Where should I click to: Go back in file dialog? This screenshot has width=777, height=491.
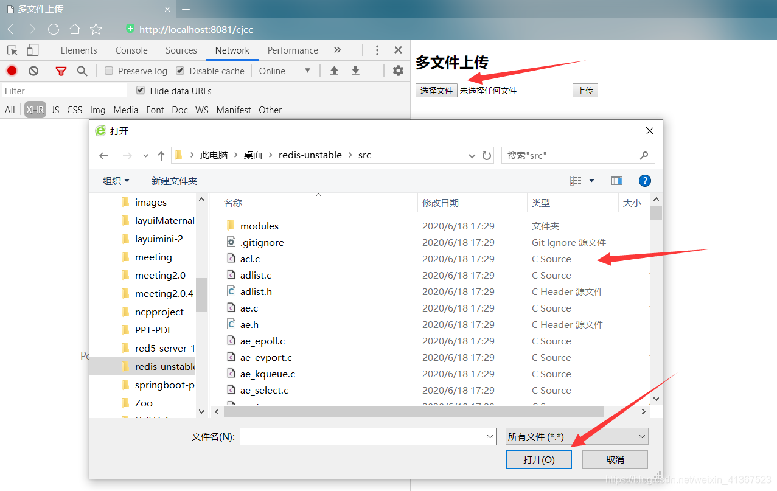104,156
